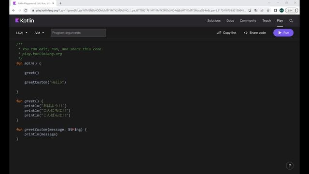The height and width of the screenshot is (174, 309).
Task: Open the Docs menu item
Action: coord(230,20)
